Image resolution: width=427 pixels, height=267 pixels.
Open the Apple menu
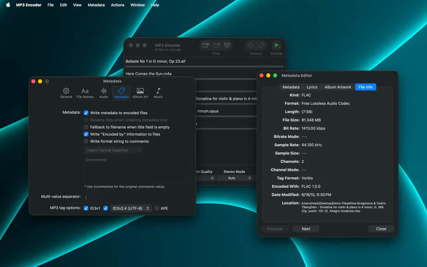(8, 5)
